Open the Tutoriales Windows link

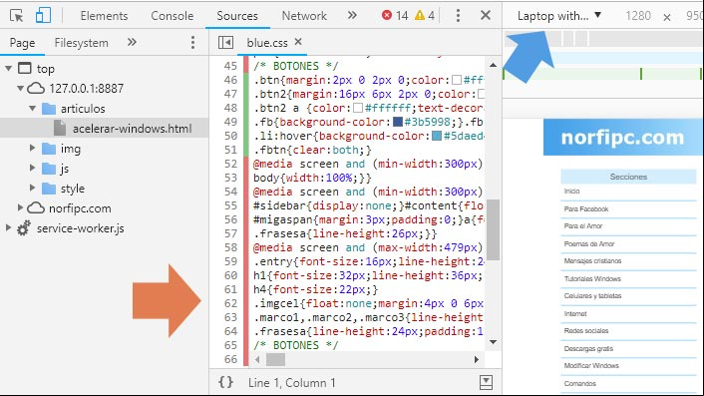coord(592,279)
